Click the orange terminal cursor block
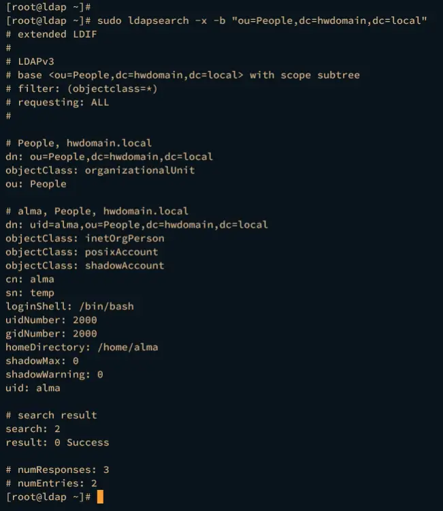Image resolution: width=443 pixels, height=511 pixels. click(100, 497)
